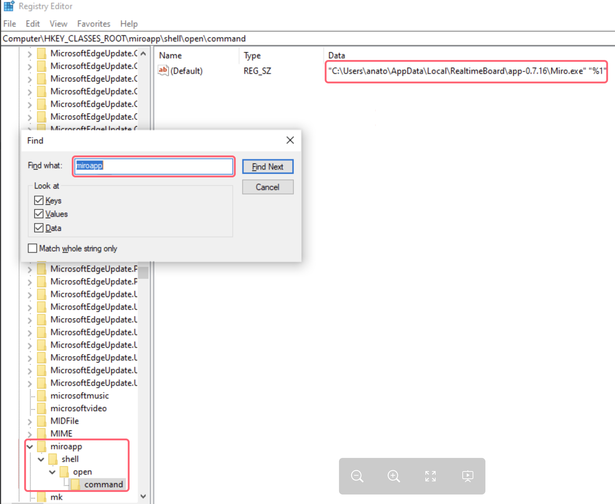
Task: Enable Match whole string only
Action: 33,248
